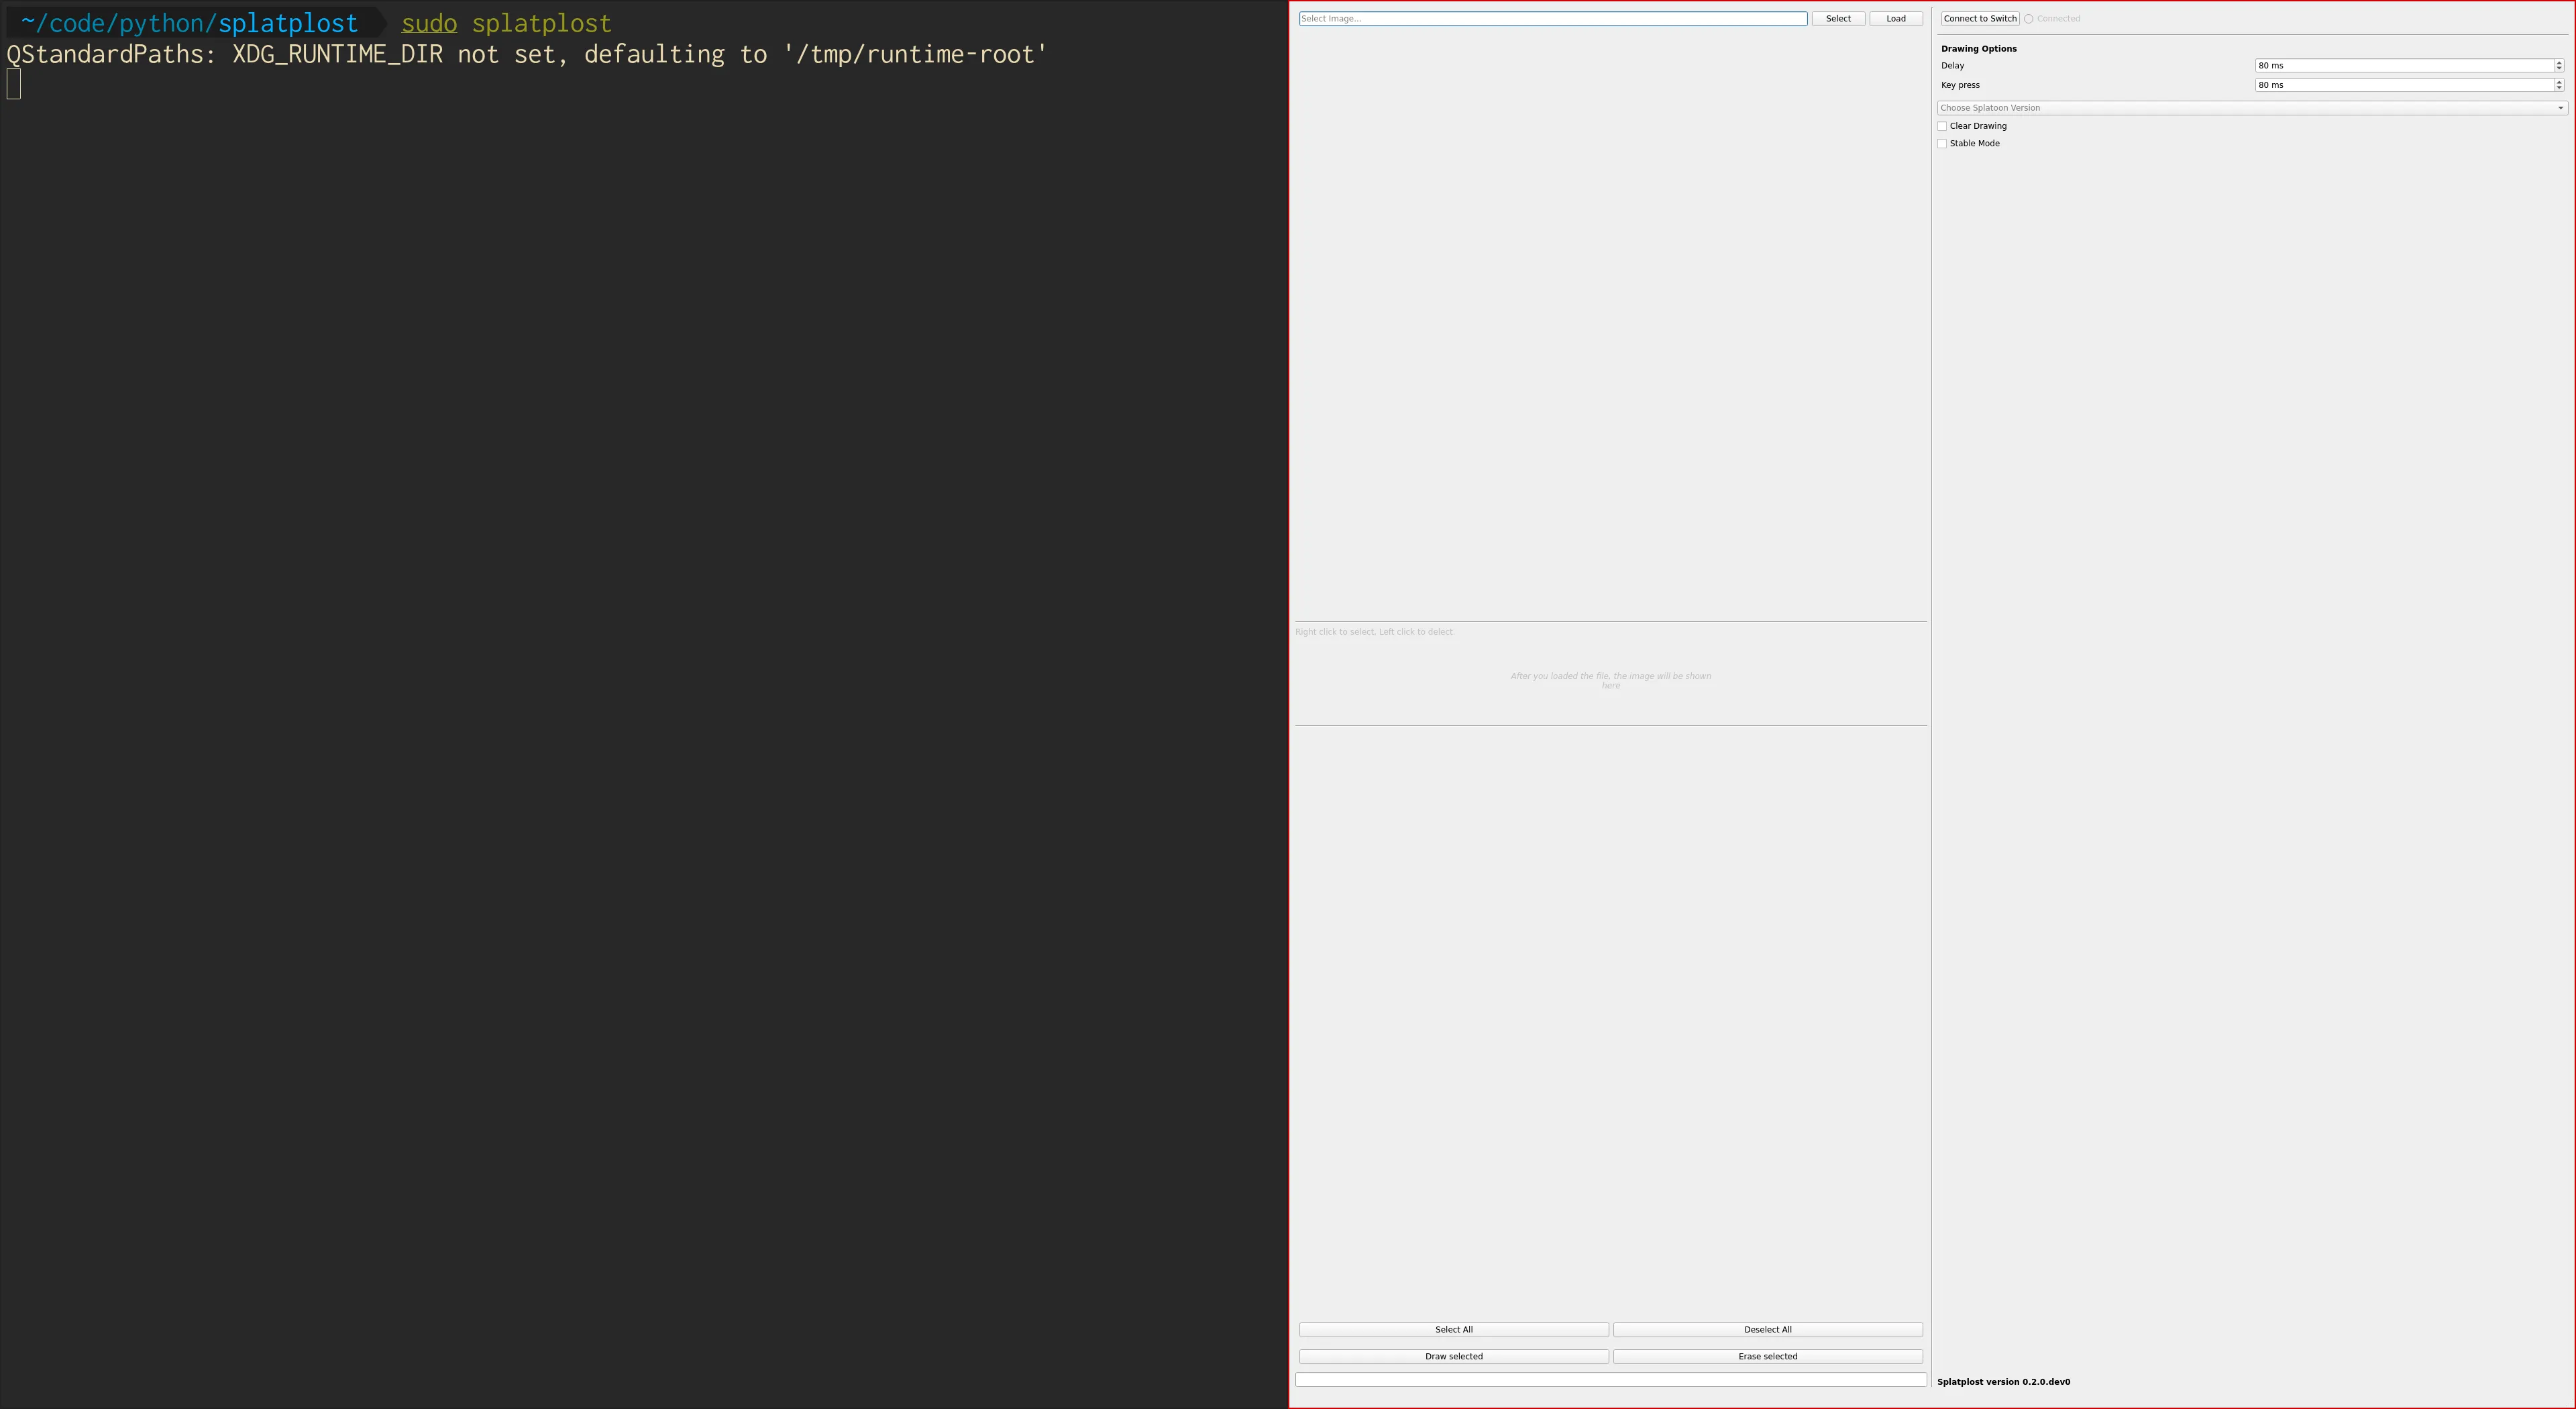2576x1409 pixels.
Task: Decrease Key press with down arrow
Action: (2559, 88)
